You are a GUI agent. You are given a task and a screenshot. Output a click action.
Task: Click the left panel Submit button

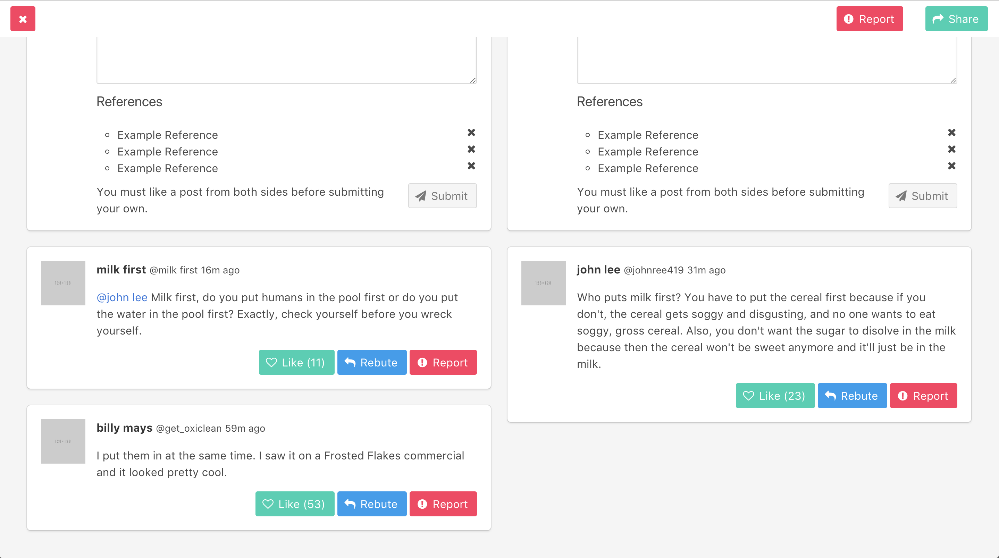pos(442,196)
